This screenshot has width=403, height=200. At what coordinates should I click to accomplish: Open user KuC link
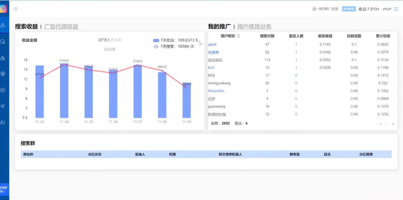(x=212, y=68)
